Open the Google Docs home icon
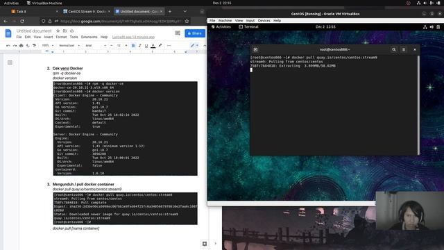Screen dimensions: 444x250 click(8, 33)
